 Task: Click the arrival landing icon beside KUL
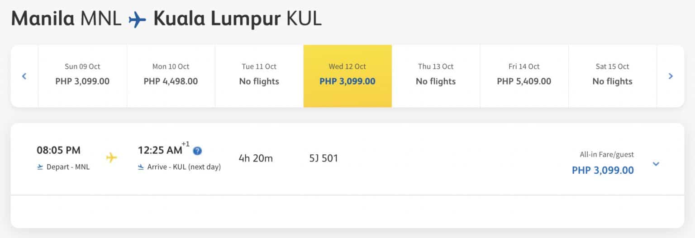tap(141, 167)
